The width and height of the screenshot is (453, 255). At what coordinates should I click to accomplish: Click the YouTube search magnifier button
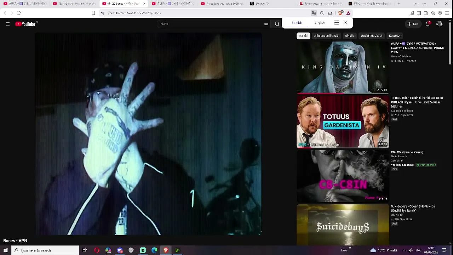[x=277, y=24]
